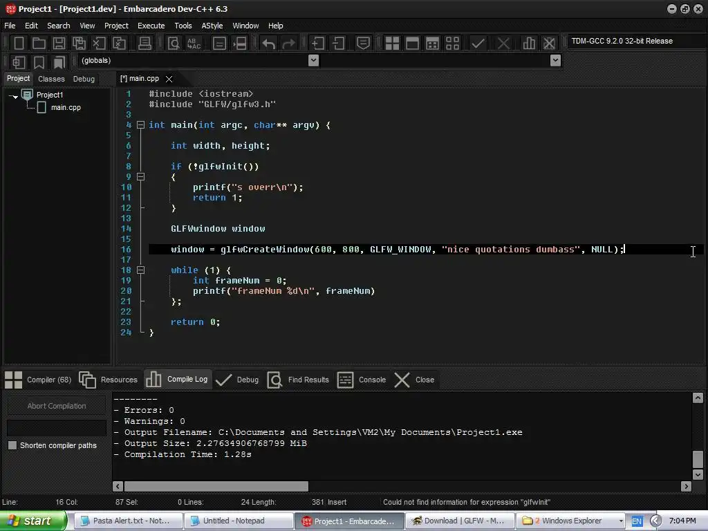
Task: Collapse the if block fold at line 9
Action: pyautogui.click(x=140, y=177)
